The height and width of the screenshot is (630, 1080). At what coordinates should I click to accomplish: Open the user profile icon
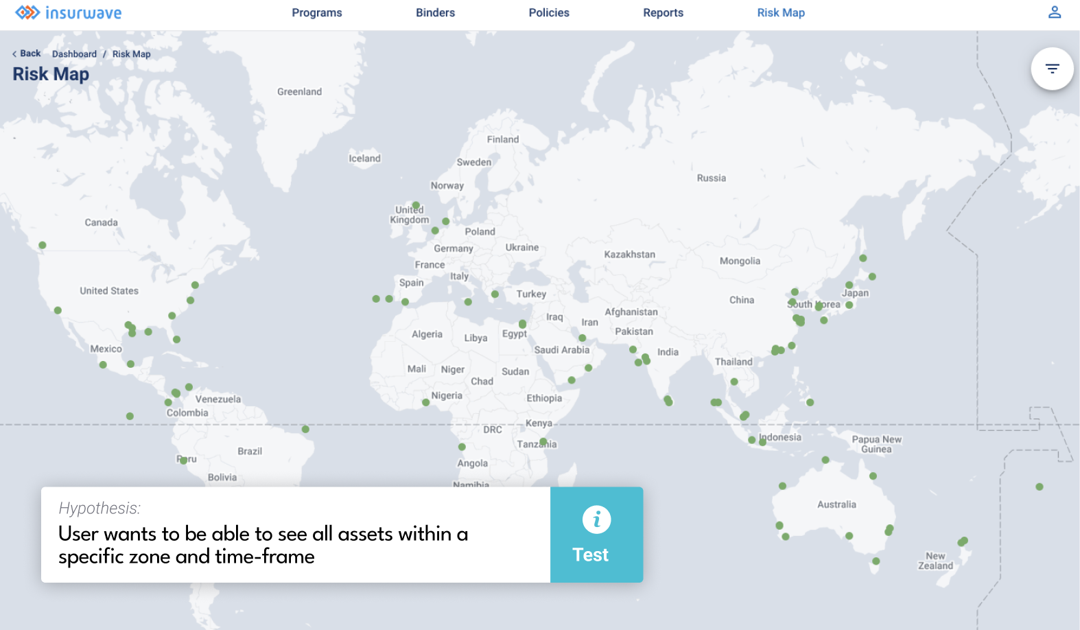pyautogui.click(x=1054, y=12)
